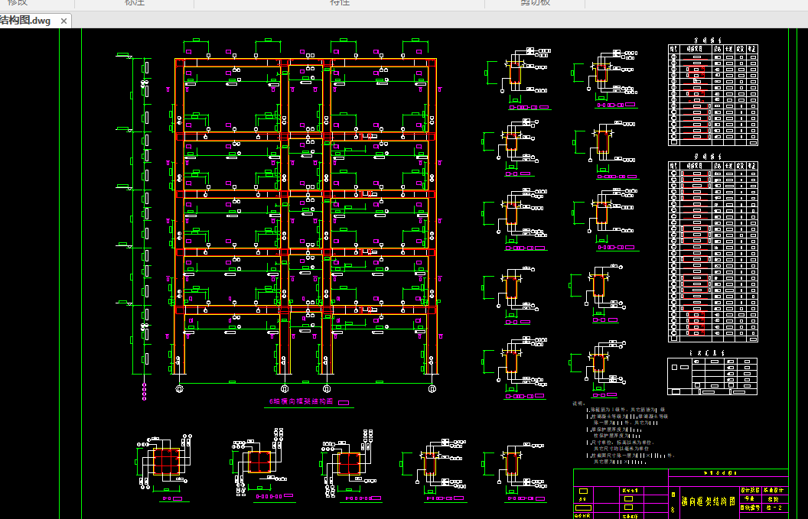The image size is (808, 519).
Task: Select the 毕业设计 title block cell
Action: tap(775, 491)
